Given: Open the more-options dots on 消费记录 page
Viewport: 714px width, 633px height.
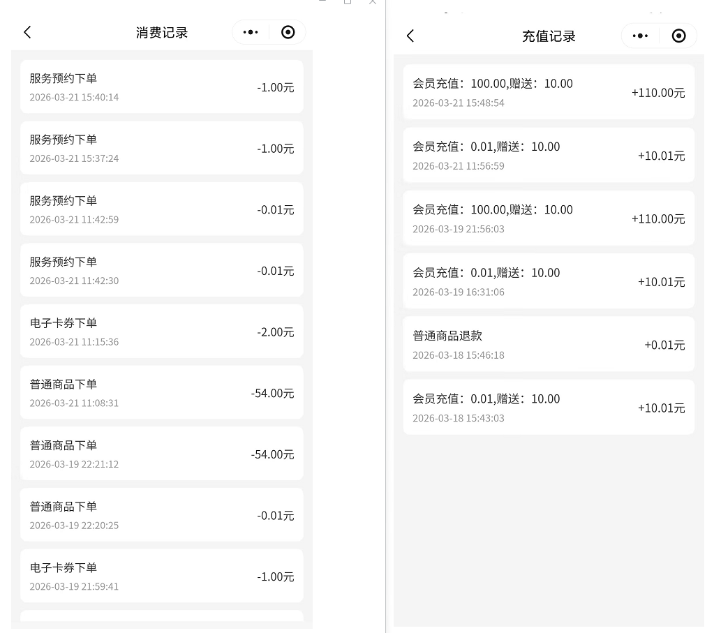Looking at the screenshot, I should pyautogui.click(x=251, y=32).
